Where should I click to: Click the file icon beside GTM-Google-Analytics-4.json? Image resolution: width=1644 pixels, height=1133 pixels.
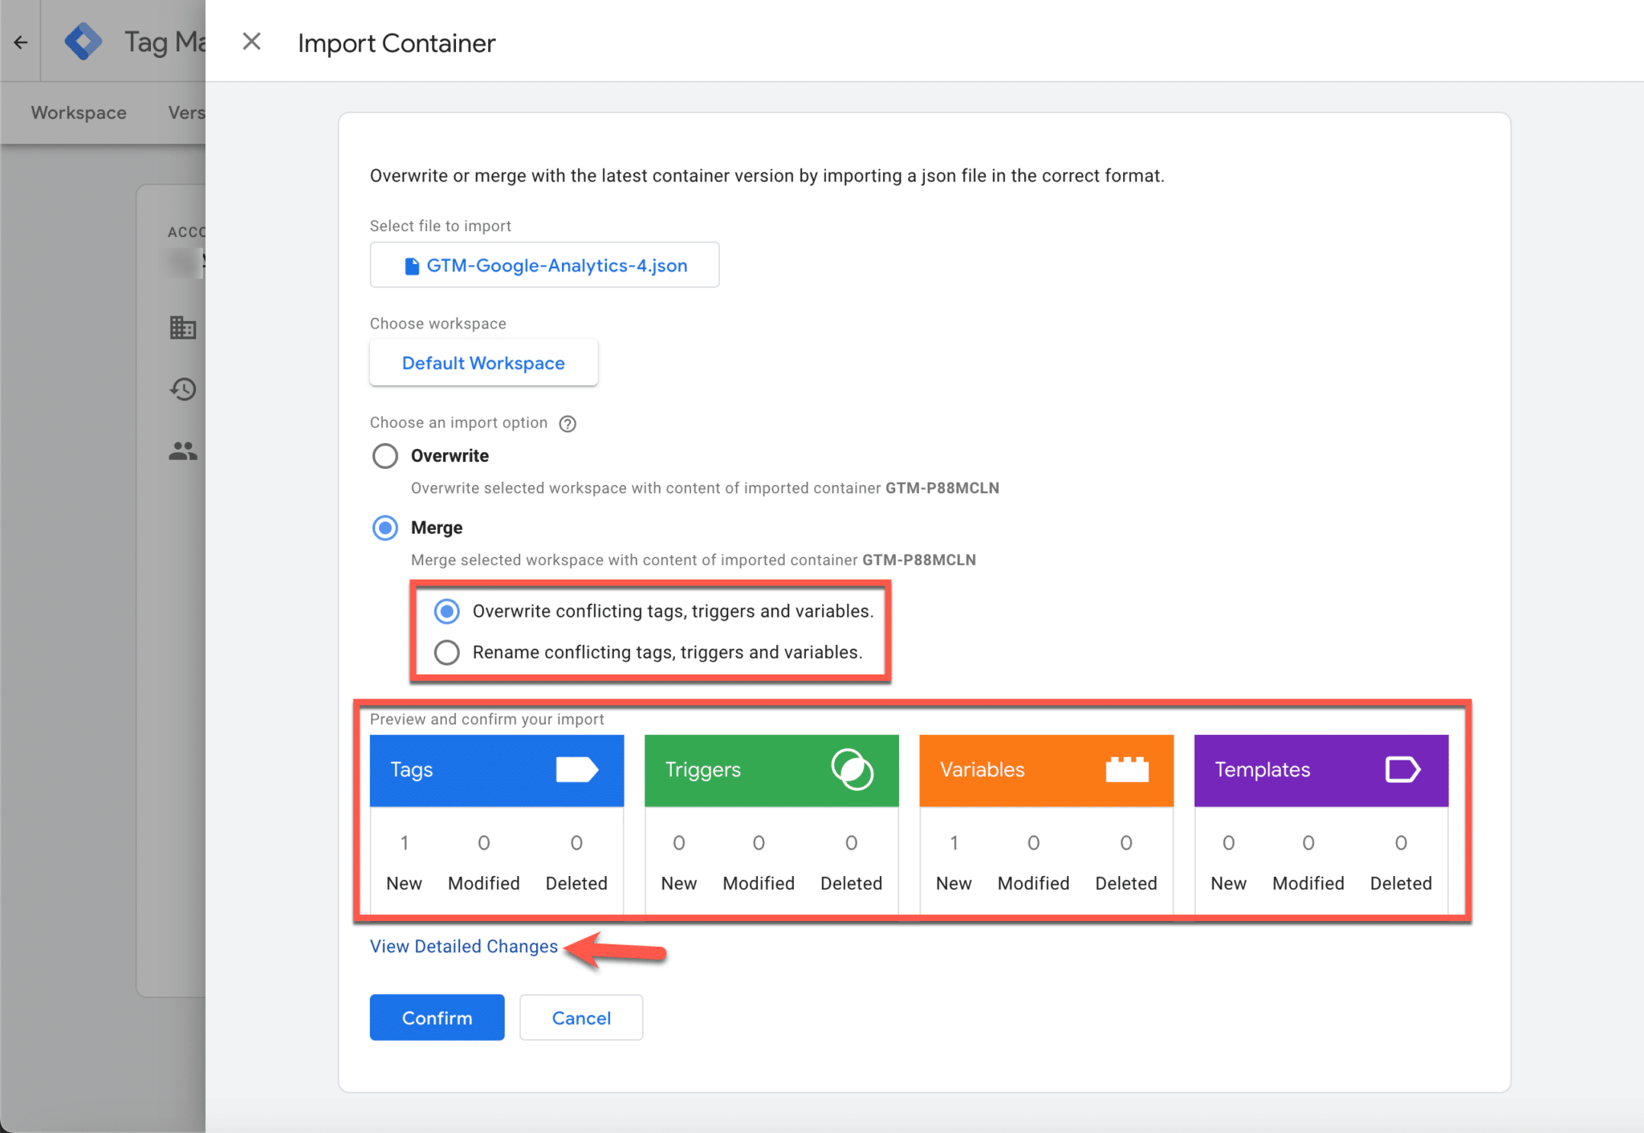412,266
